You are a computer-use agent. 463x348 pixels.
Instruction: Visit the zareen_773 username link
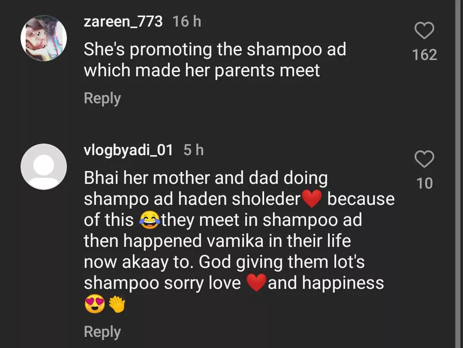(x=123, y=21)
